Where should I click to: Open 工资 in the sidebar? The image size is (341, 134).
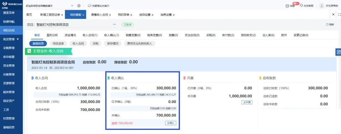tap(11, 110)
